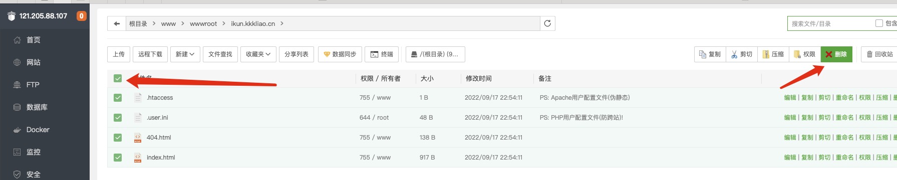Click the 上传 upload button
The width and height of the screenshot is (897, 180).
119,54
